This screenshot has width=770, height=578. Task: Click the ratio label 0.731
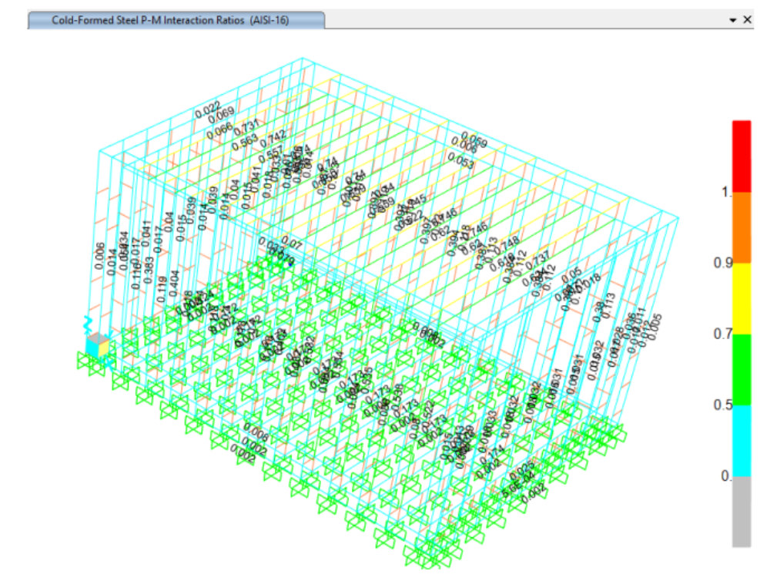coord(246,127)
